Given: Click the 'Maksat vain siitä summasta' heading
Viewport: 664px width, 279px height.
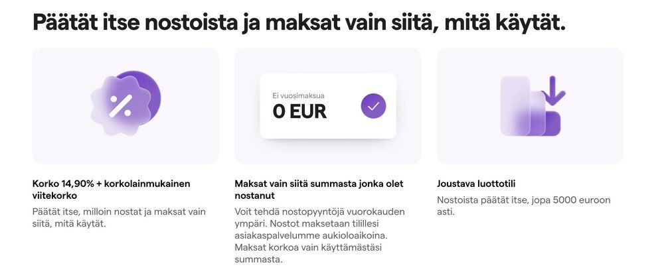Looking at the screenshot, I should point(319,190).
